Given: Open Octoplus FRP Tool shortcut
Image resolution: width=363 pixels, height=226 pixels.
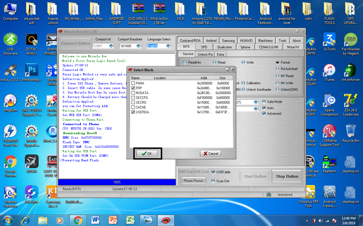Looking at the screenshot, I should (x=308, y=197).
